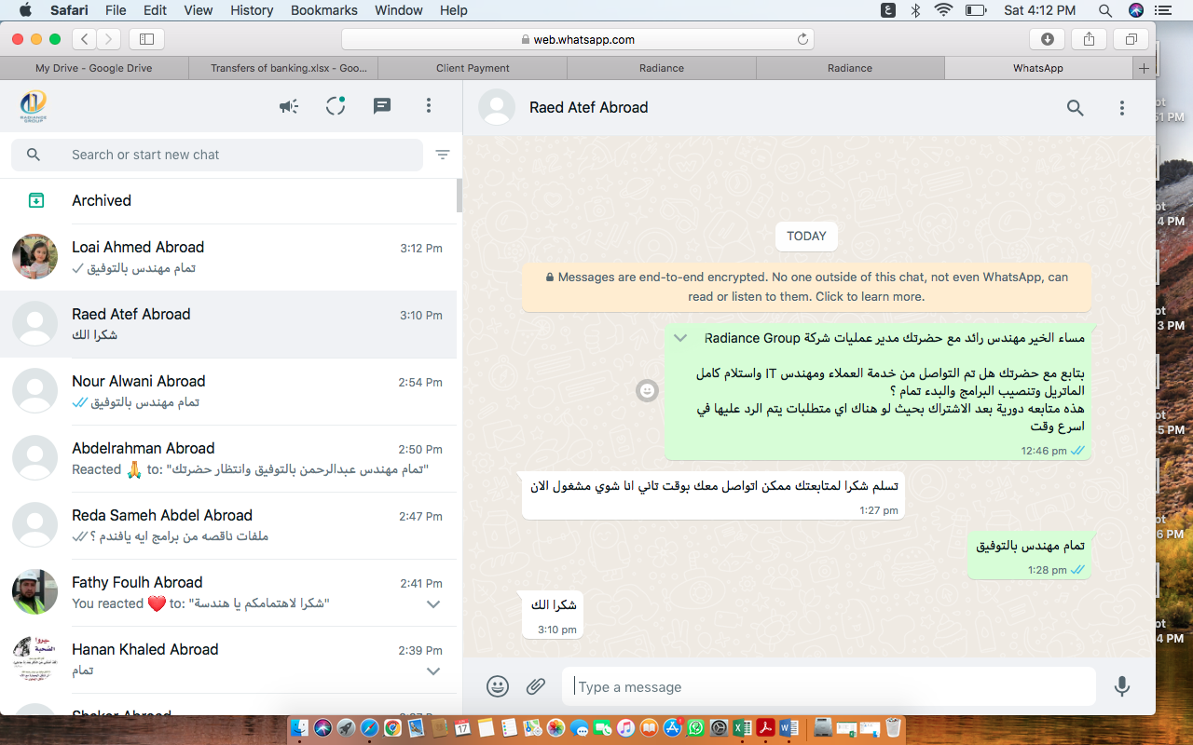Viewport: 1193px width, 745px height.
Task: Click chat list scrollbar
Action: pyautogui.click(x=459, y=196)
